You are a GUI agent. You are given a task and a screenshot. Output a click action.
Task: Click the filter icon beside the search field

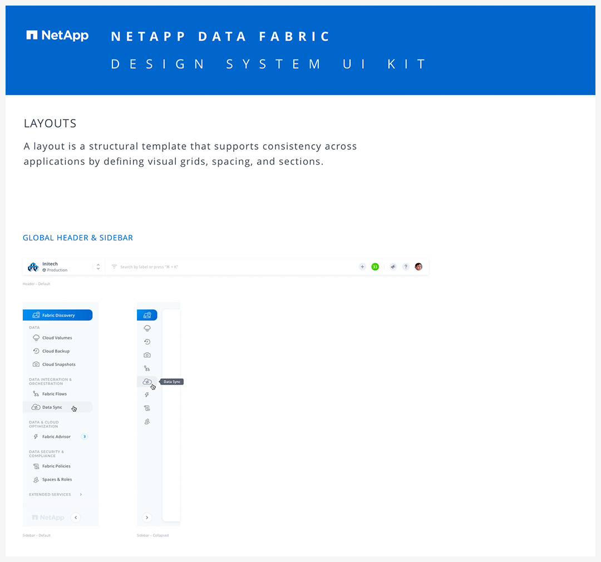[114, 267]
